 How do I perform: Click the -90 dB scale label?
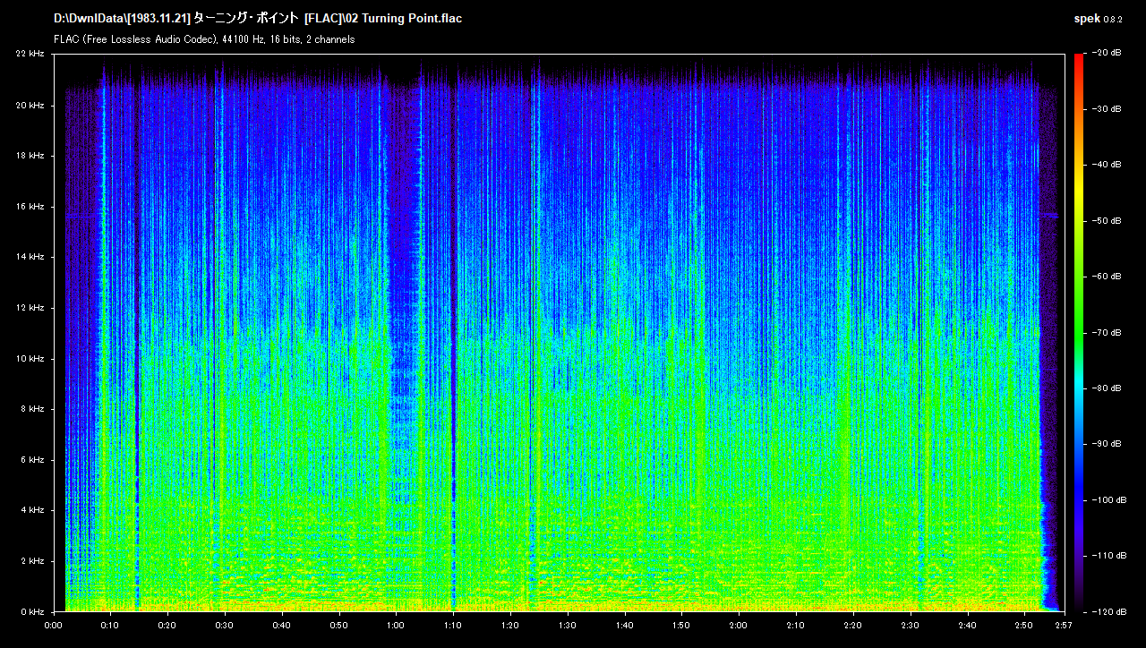tap(1107, 444)
